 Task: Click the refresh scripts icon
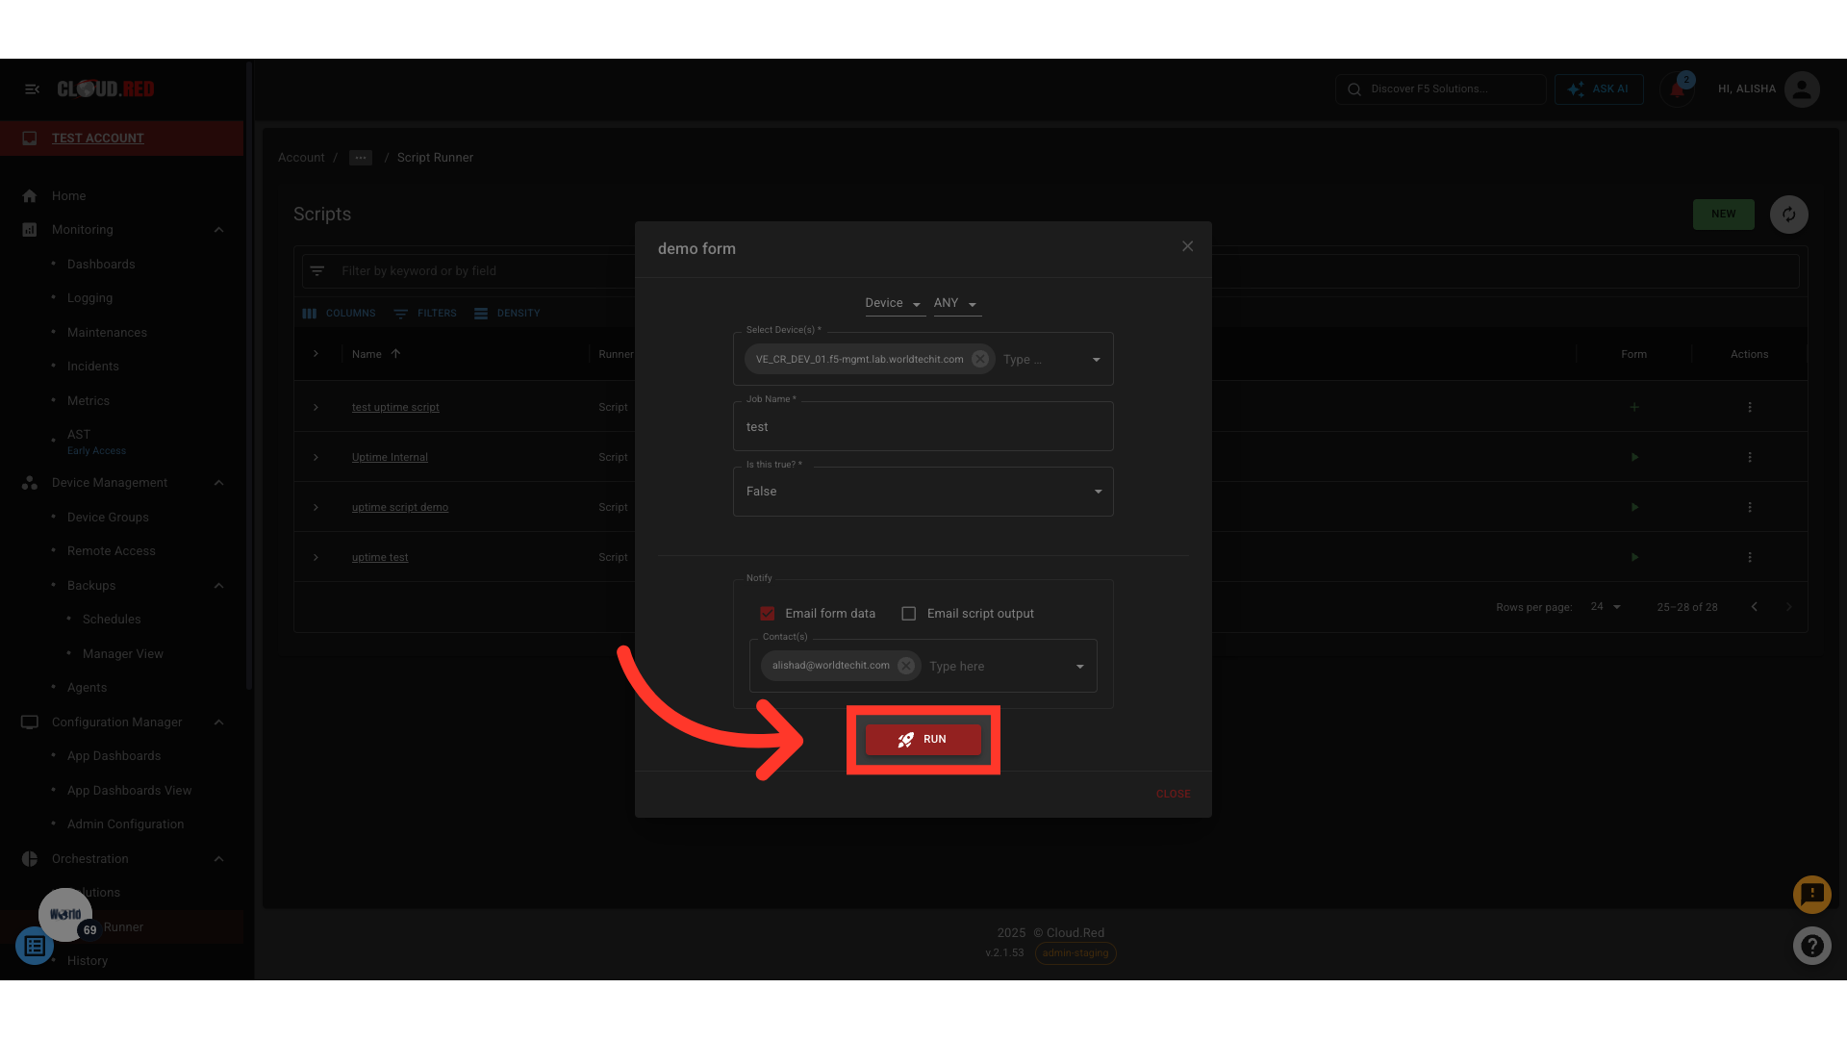click(x=1788, y=215)
